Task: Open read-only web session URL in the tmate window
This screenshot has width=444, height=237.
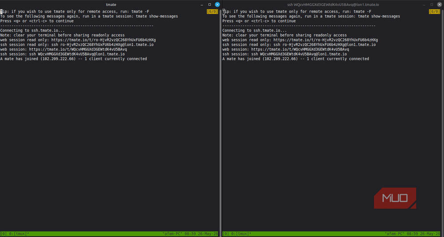Action: coord(103,40)
